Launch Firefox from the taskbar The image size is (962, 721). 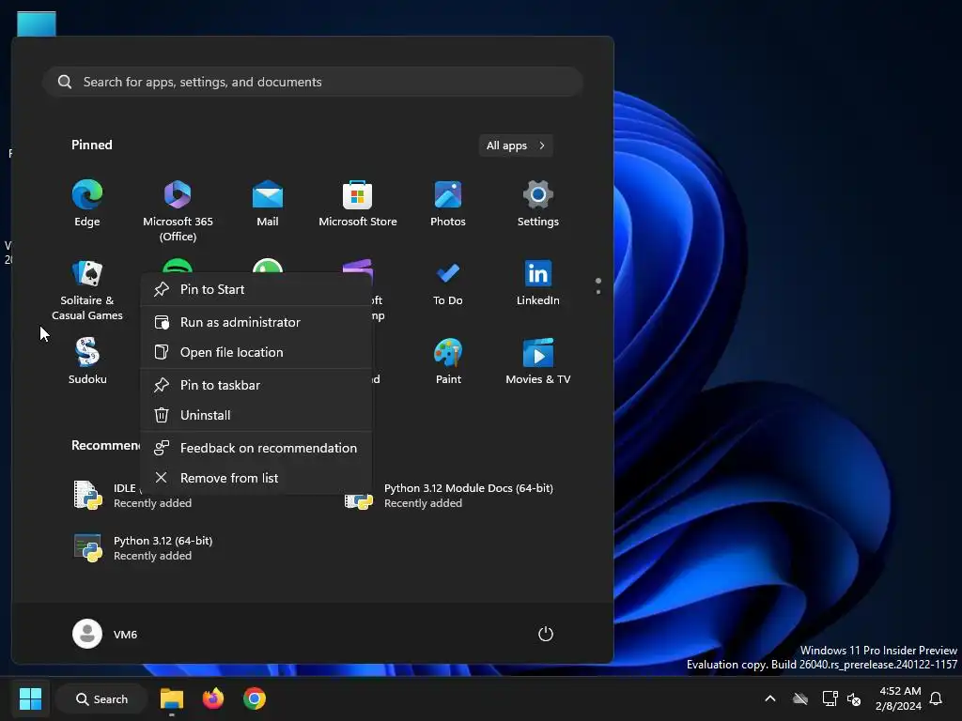213,698
